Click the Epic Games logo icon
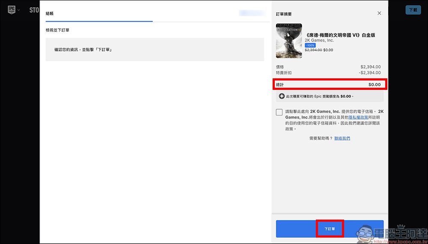This screenshot has height=244, width=428. [x=12, y=10]
